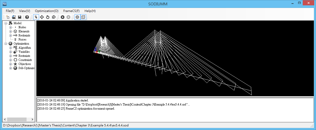
Task: Toggle node display circle button
Action: (77, 17)
